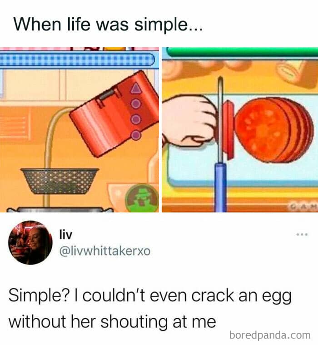Select the middle purple circle on pot

(x=136, y=119)
